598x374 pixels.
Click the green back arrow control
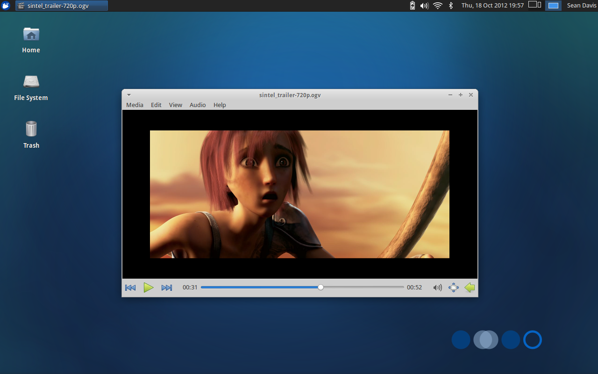(470, 288)
